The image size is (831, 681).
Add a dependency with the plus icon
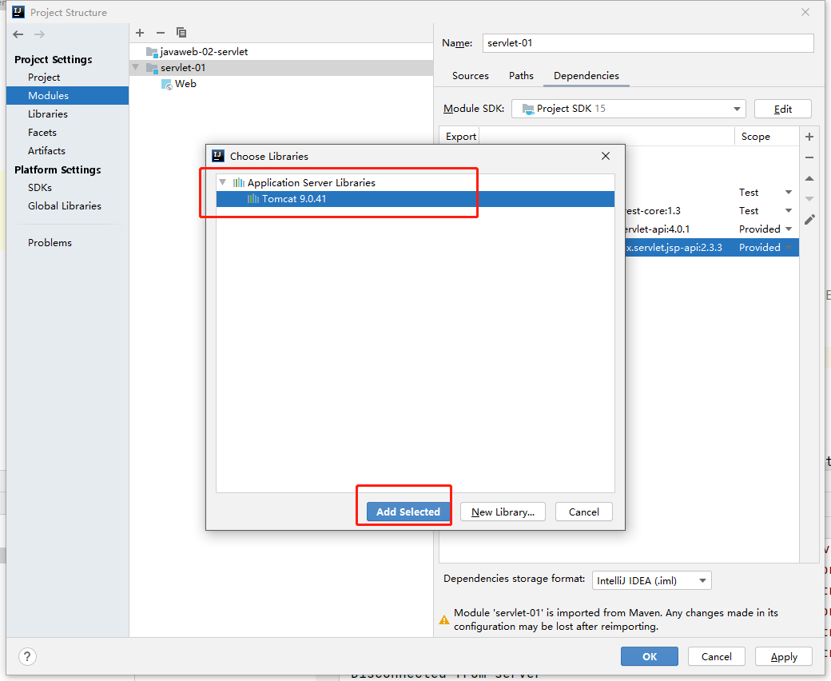[x=809, y=137]
